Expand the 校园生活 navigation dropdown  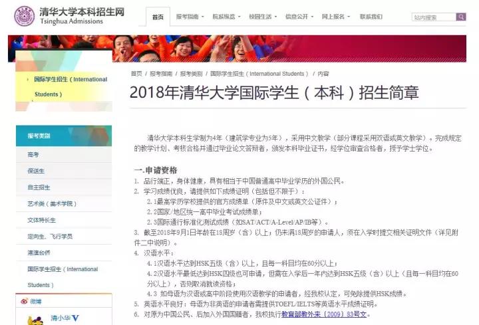pyautogui.click(x=263, y=17)
